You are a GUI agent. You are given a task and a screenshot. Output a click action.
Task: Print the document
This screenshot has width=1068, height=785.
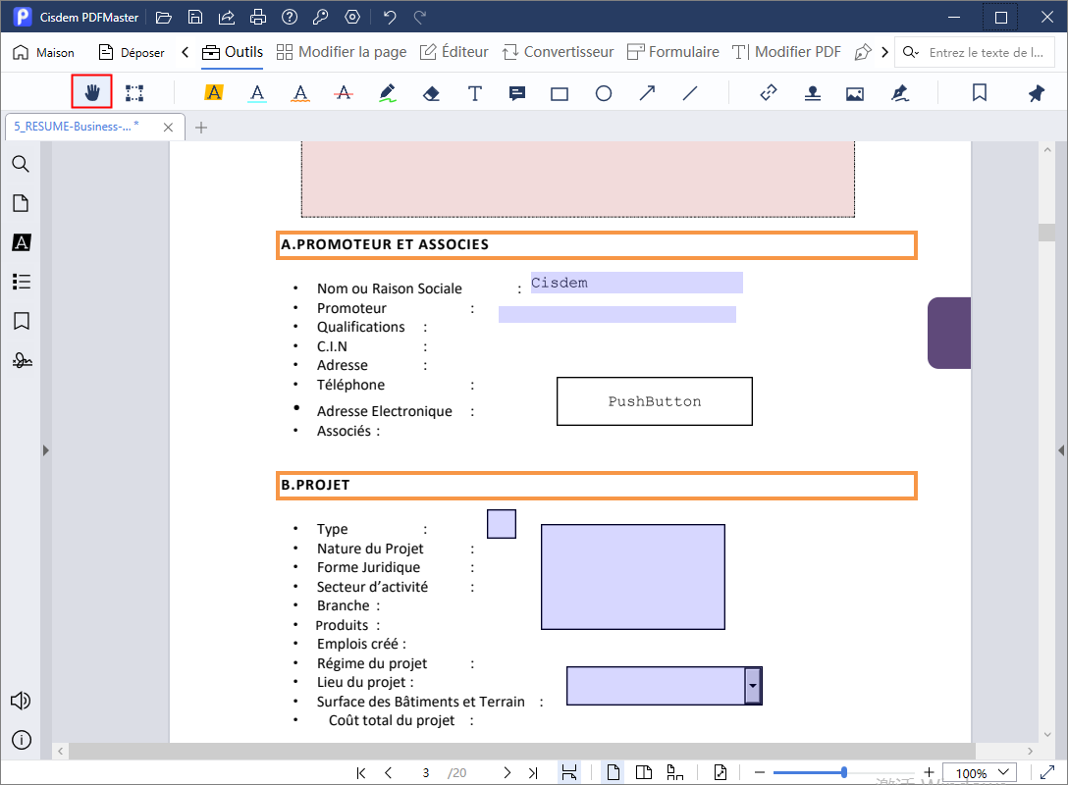click(258, 17)
